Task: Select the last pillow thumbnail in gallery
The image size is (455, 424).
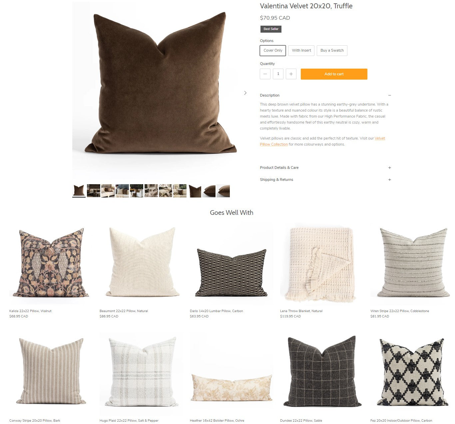Action: (x=223, y=191)
